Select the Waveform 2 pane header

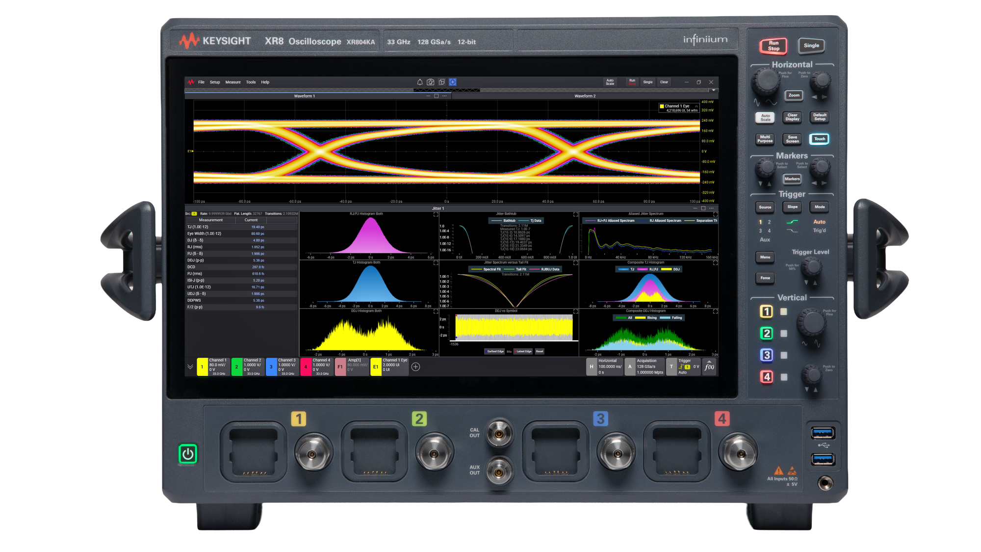click(x=585, y=96)
